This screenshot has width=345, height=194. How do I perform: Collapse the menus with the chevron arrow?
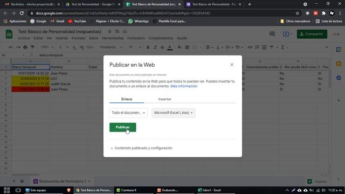tap(327, 47)
